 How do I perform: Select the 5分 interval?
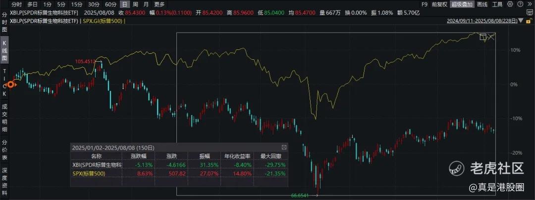click(x=61, y=4)
